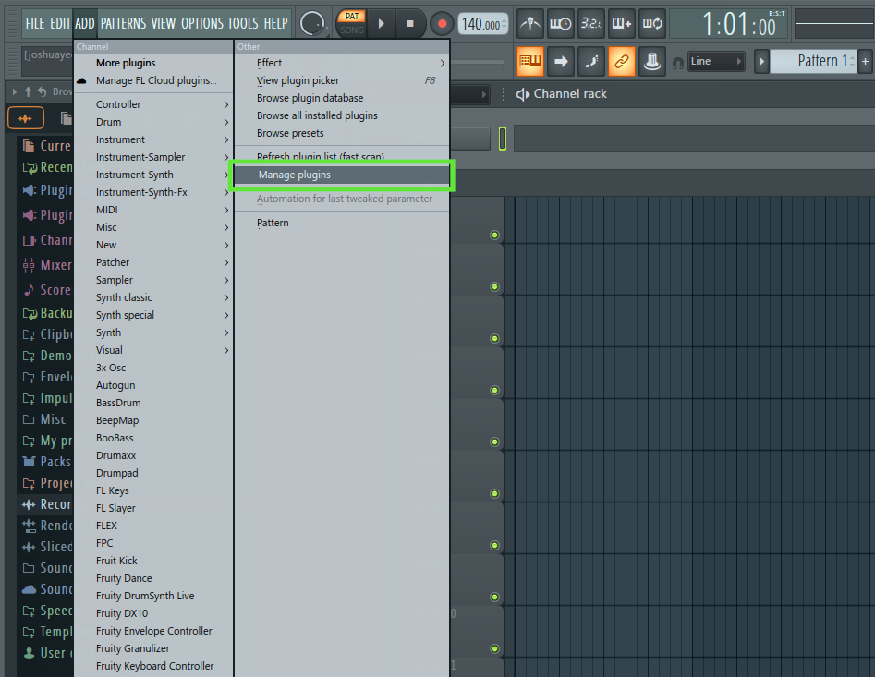Click the orange browser waveform icon
875x677 pixels.
coord(26,118)
